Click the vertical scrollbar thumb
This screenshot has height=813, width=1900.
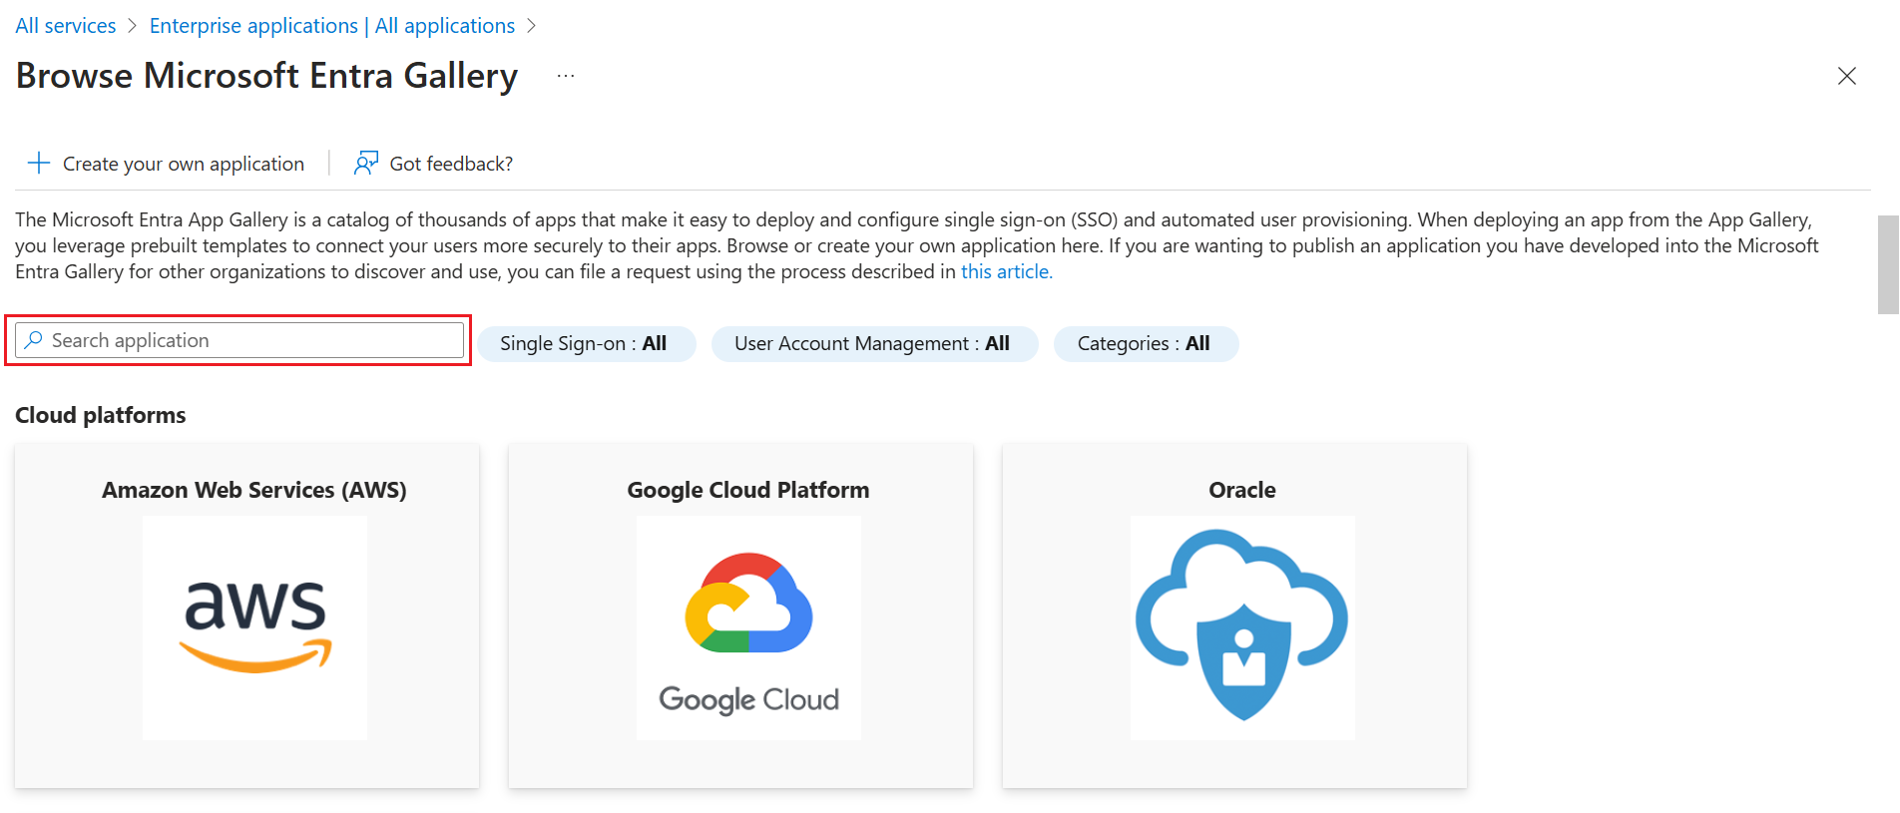1888,264
